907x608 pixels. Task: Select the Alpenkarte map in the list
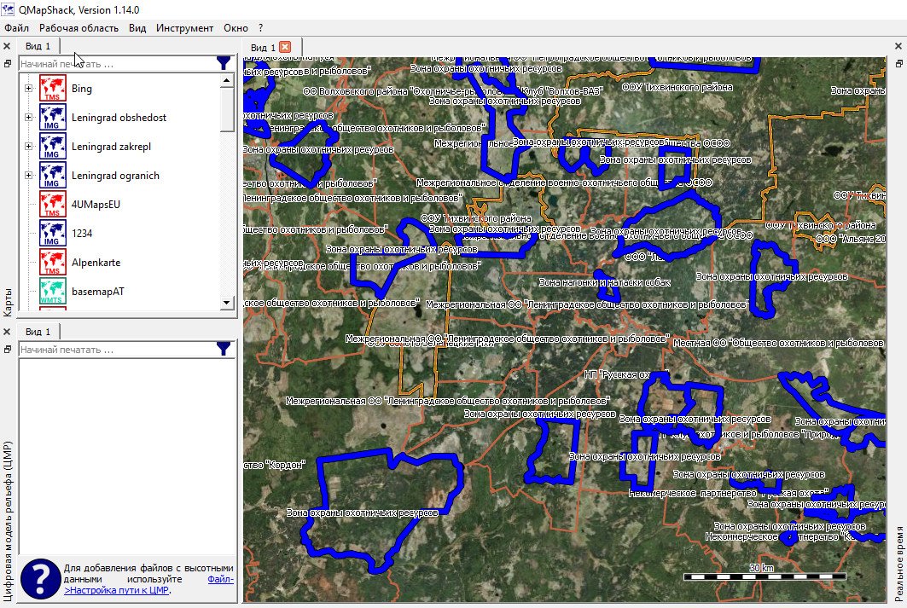93,263
